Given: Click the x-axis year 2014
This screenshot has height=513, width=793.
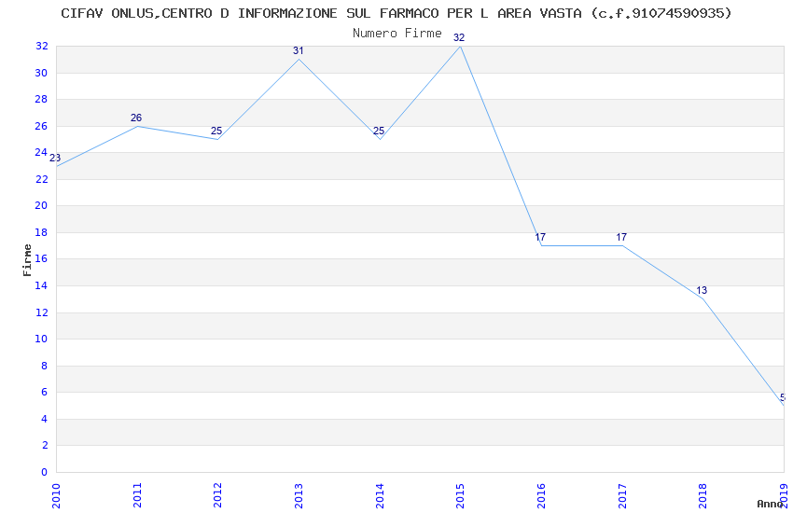Looking at the screenshot, I should pyautogui.click(x=380, y=496).
